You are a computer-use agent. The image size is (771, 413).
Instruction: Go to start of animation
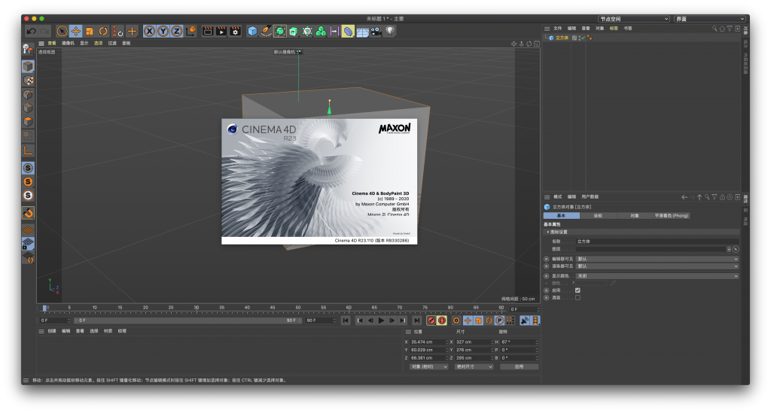pyautogui.click(x=346, y=320)
